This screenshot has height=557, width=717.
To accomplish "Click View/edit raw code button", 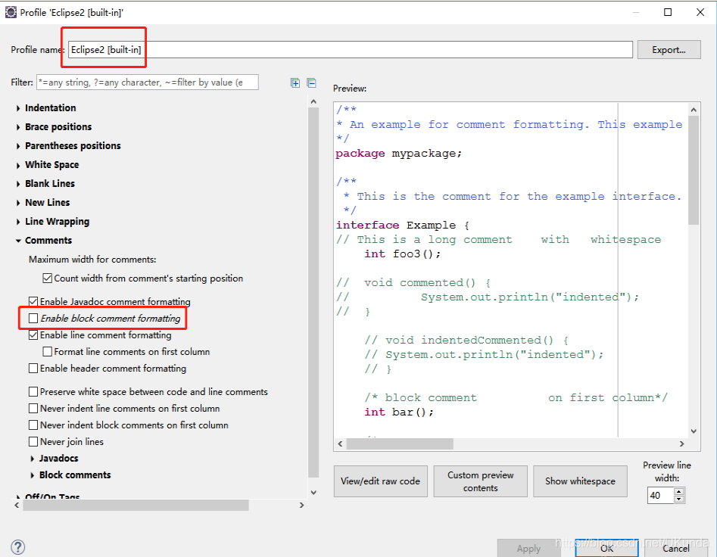I will [x=380, y=481].
